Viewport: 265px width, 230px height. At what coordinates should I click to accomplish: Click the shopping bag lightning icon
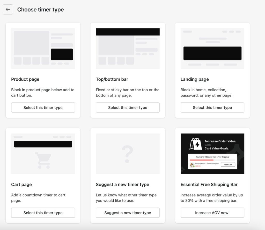pos(196,144)
